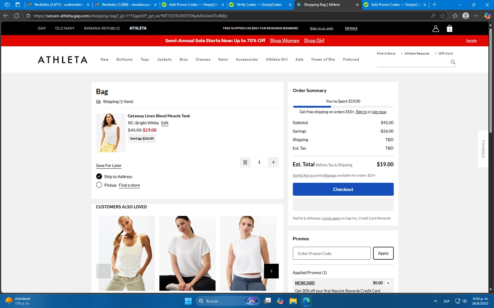Click Save For Later link
The width and height of the screenshot is (494, 308).
click(x=109, y=165)
